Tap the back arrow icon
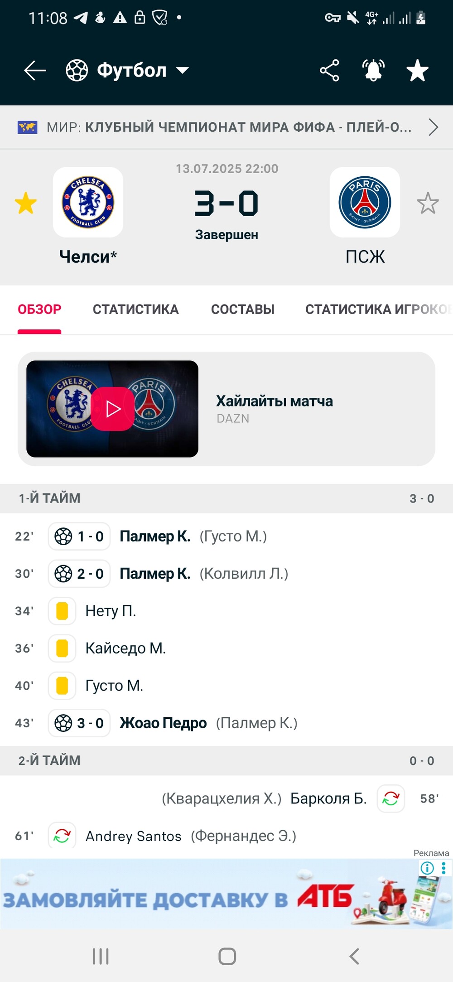453x982 pixels. [x=35, y=71]
